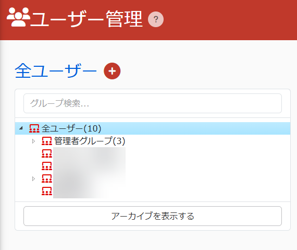Collapse the 全ユーザー(10) tree node

point(21,128)
